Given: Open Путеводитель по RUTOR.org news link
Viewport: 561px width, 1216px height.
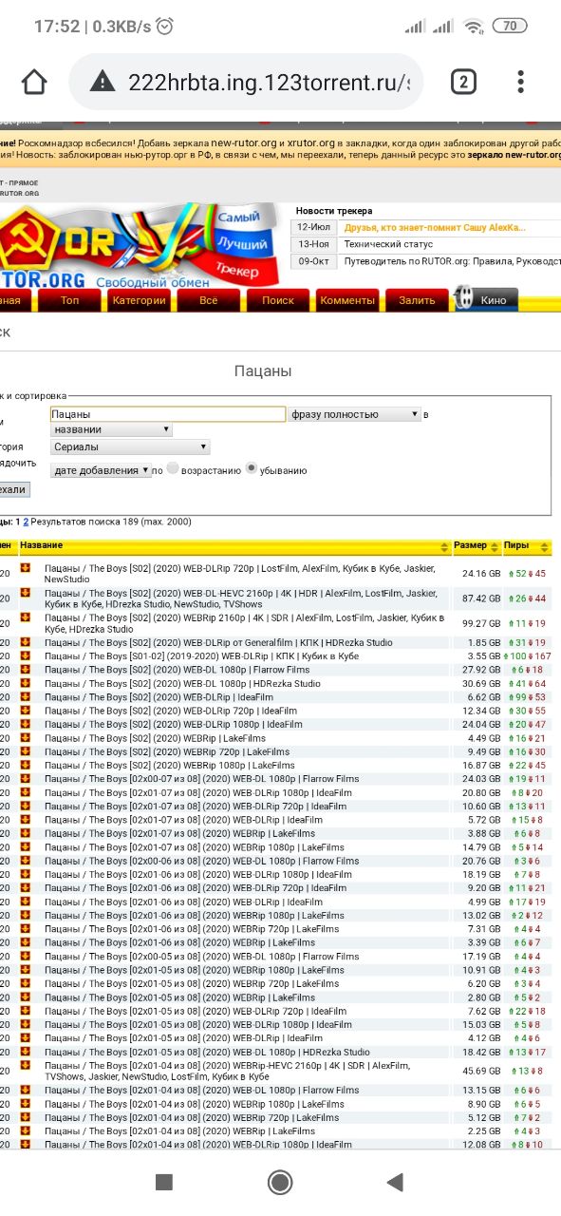Looking at the screenshot, I should tap(452, 260).
